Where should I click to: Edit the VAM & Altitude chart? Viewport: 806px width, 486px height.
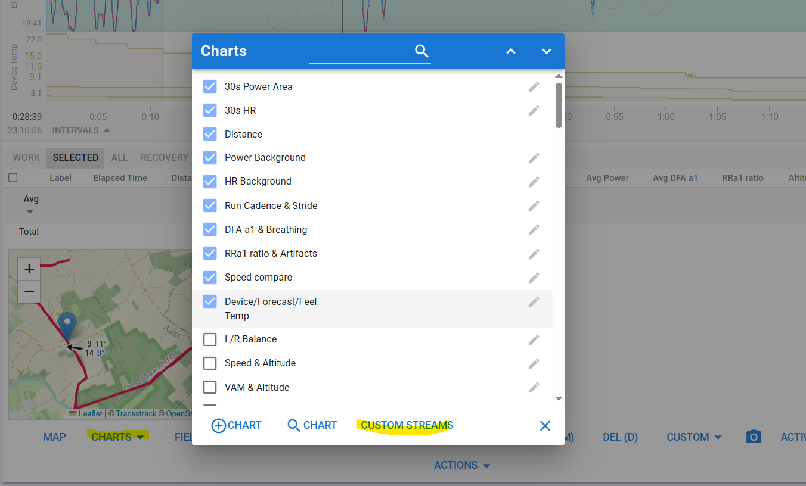(x=534, y=387)
